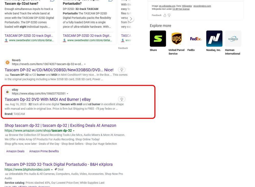This screenshot has width=255, height=187.
Task: Open United Parcel Service logo thumbnail
Action: (177, 39)
